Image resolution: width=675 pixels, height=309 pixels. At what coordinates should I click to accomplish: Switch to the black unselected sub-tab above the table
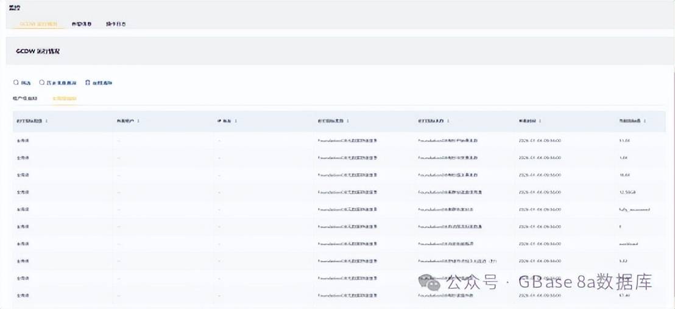pos(25,99)
